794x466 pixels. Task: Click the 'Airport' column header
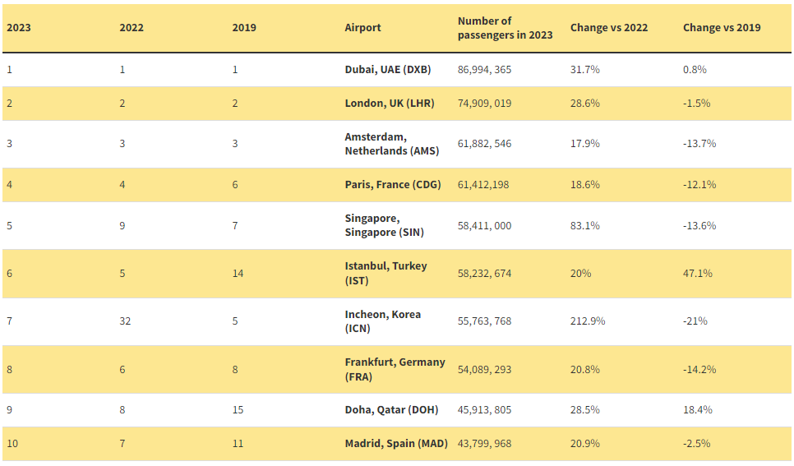(x=362, y=28)
